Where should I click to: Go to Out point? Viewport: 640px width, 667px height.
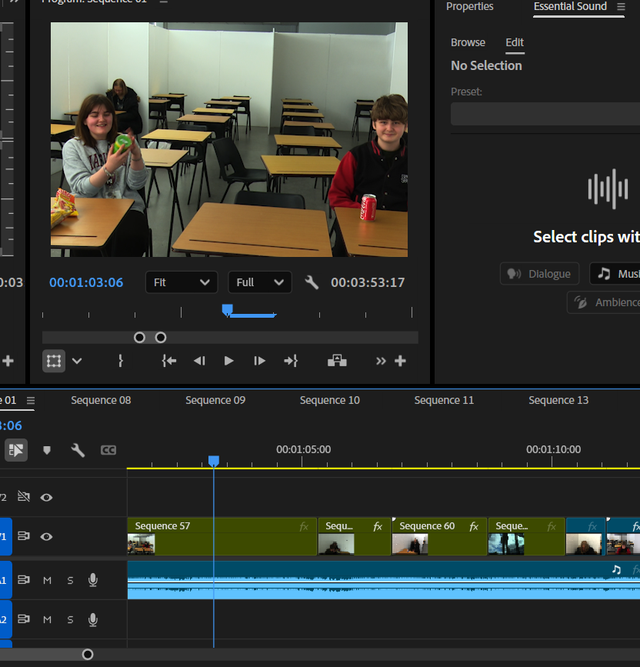coord(291,361)
